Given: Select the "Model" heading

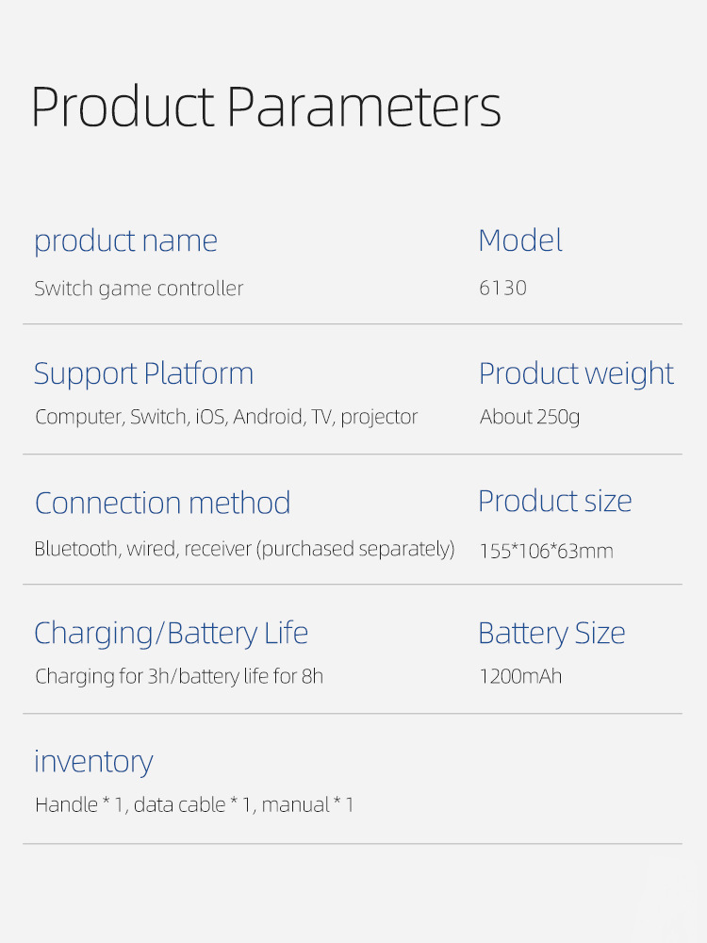Looking at the screenshot, I should [x=520, y=240].
